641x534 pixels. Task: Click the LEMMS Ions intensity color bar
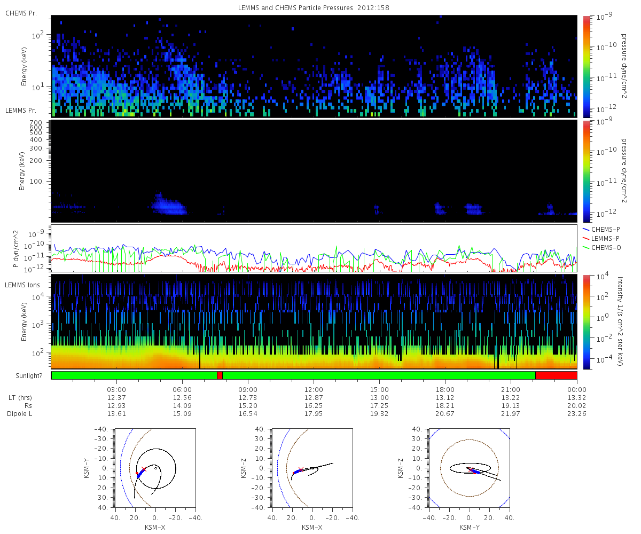(x=587, y=321)
